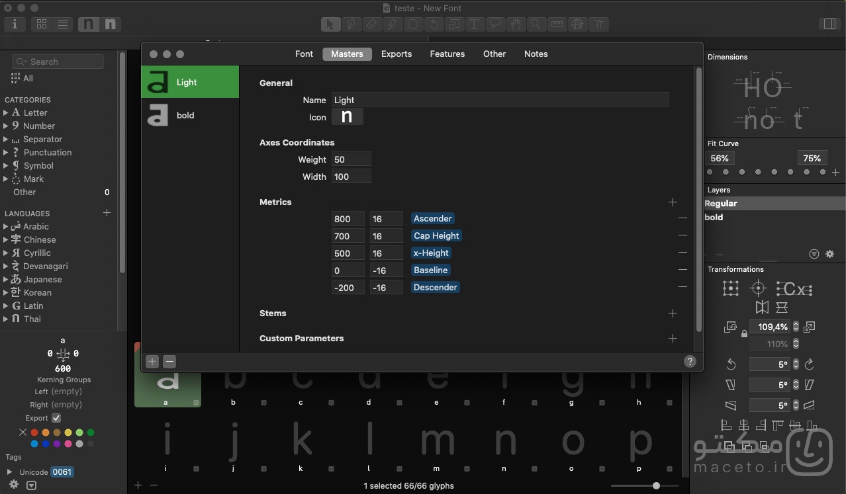Expand the Latin language group
Image resolution: width=846 pixels, height=494 pixels.
click(6, 306)
